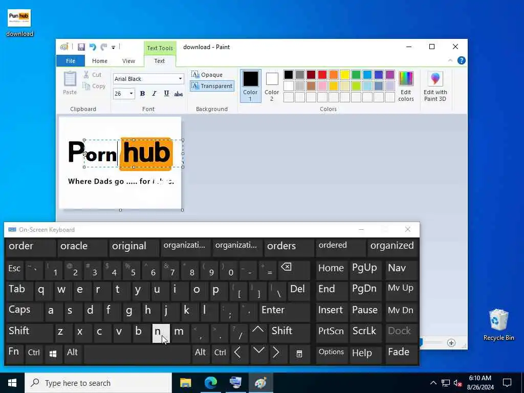Choose the 'original' word suggestion
Image resolution: width=524 pixels, height=393 pixels.
pyautogui.click(x=134, y=247)
